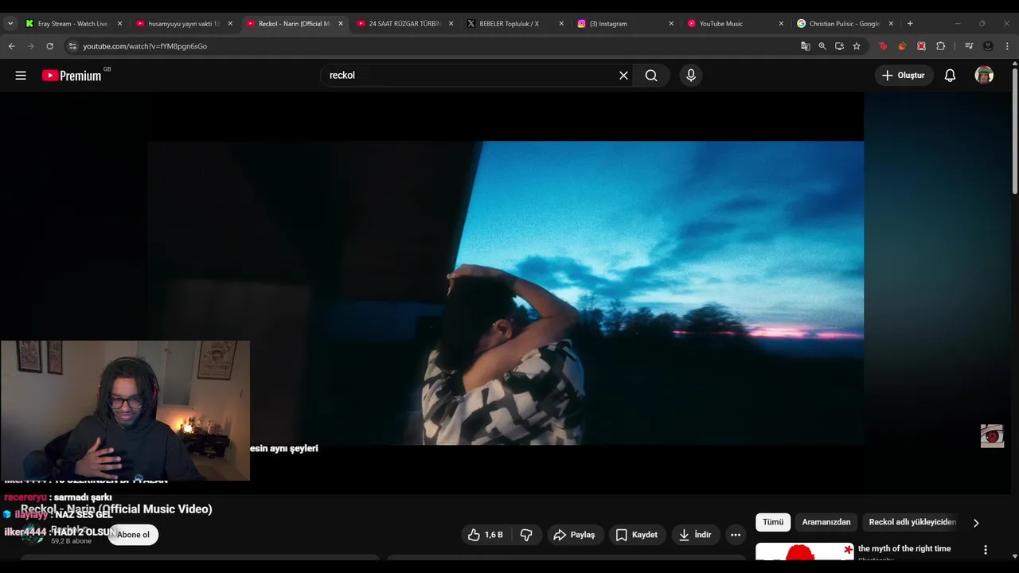Open the YouTube hamburger guide menu
1019x573 pixels.
[x=21, y=76]
